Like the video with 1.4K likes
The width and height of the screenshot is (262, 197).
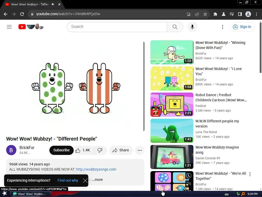83,150
